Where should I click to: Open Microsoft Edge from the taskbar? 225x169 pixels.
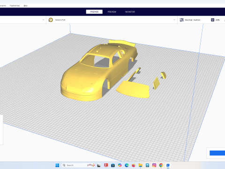click(x=127, y=165)
